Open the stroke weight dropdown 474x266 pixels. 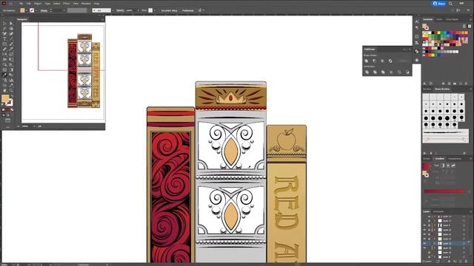[64, 10]
